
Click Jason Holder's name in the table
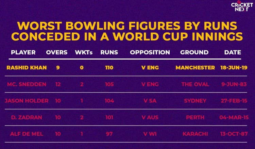click(27, 101)
